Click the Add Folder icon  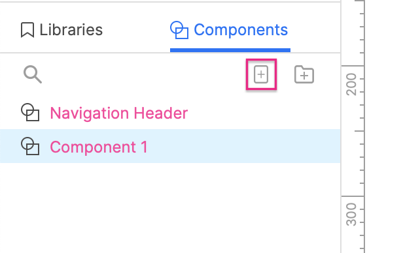coord(304,74)
